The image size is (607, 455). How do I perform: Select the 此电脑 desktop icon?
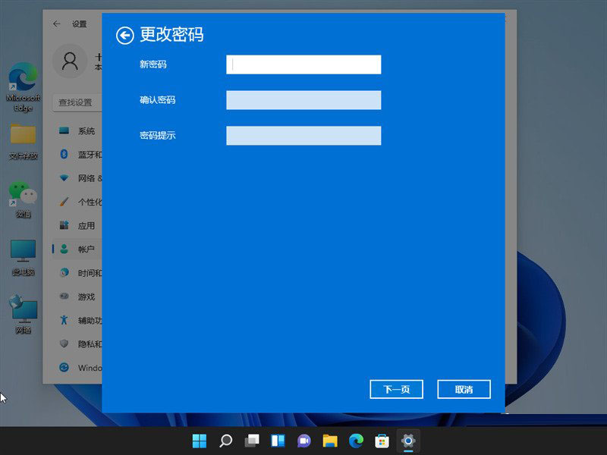(23, 258)
